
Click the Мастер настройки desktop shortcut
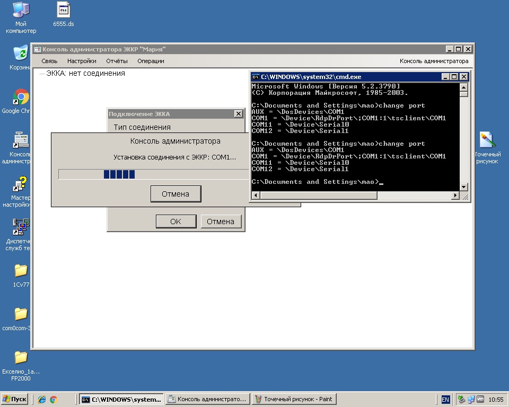(21, 185)
